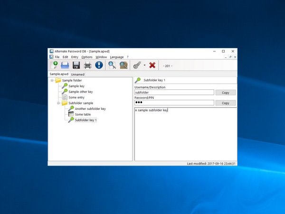Collapse the Subfolder sample tree node
Screen dimensions: 285x214
click(58, 103)
